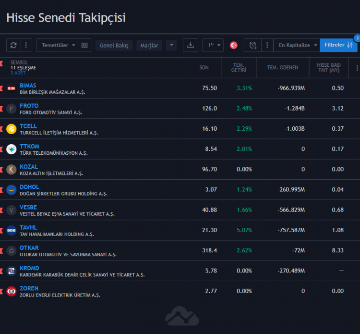Open three-dot menu beside alert icon
This screenshot has height=334, width=360.
click(267, 45)
